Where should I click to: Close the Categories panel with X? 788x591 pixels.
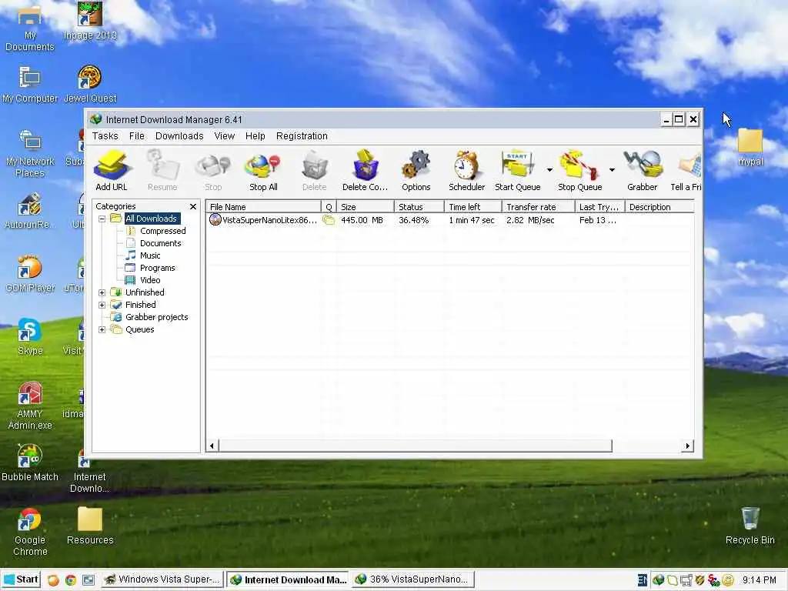click(x=193, y=206)
